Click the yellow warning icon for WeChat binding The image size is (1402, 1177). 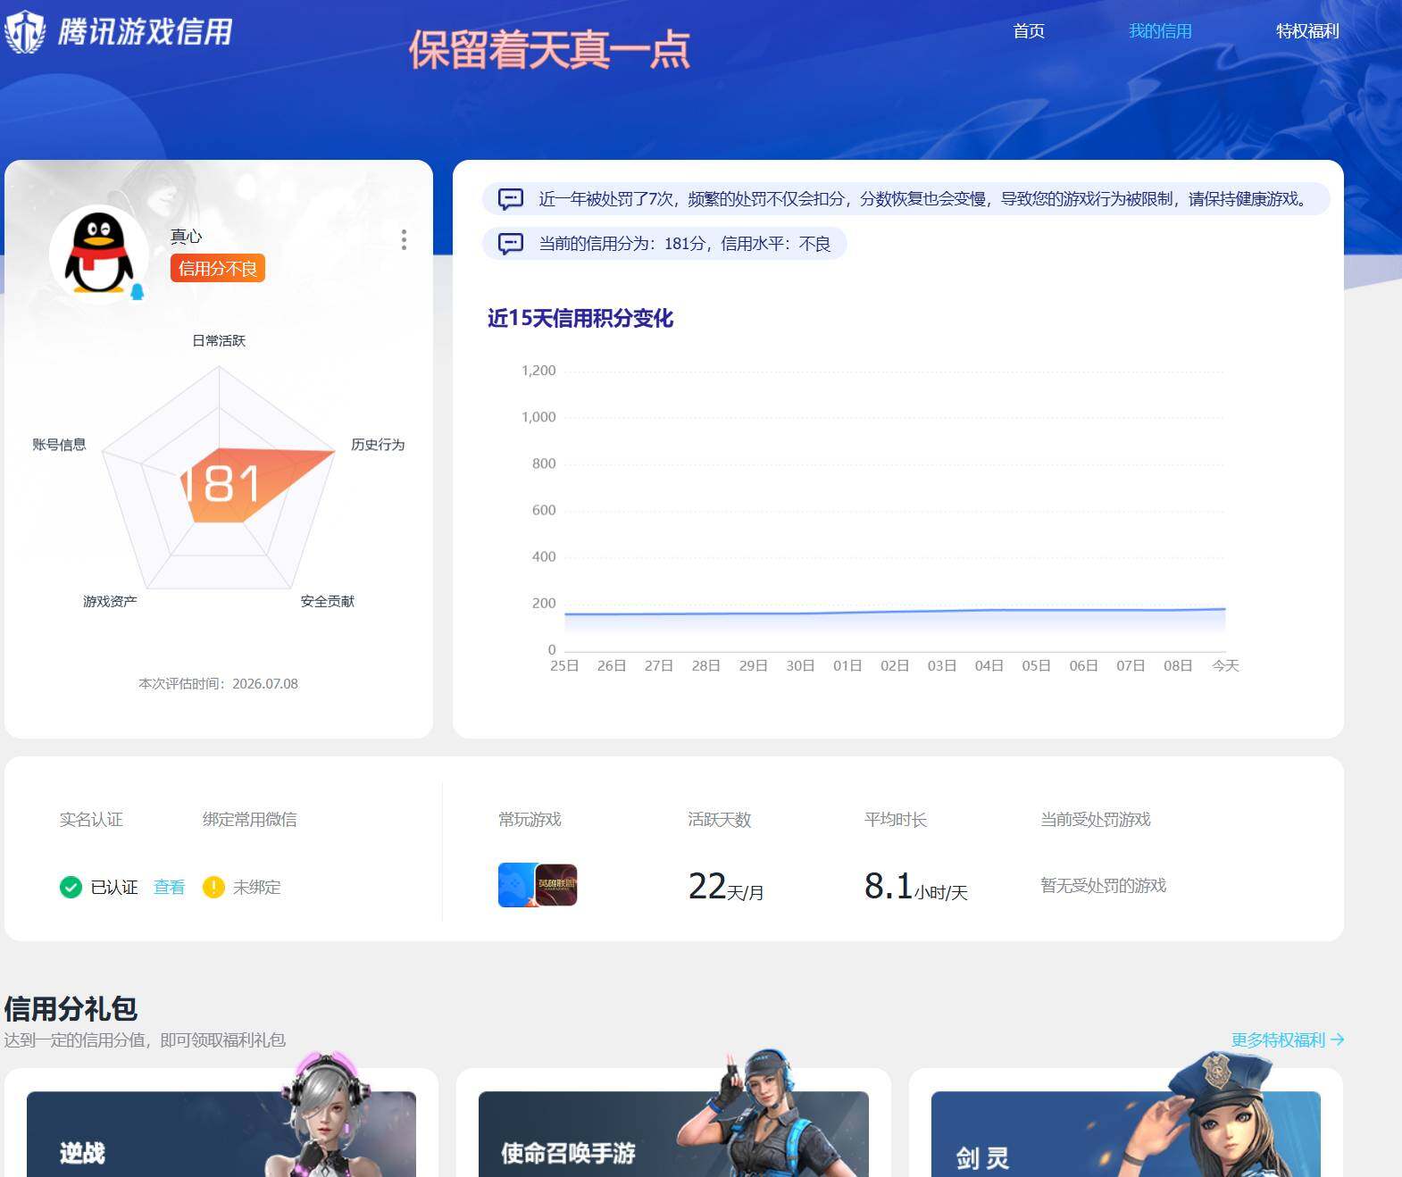pos(213,887)
